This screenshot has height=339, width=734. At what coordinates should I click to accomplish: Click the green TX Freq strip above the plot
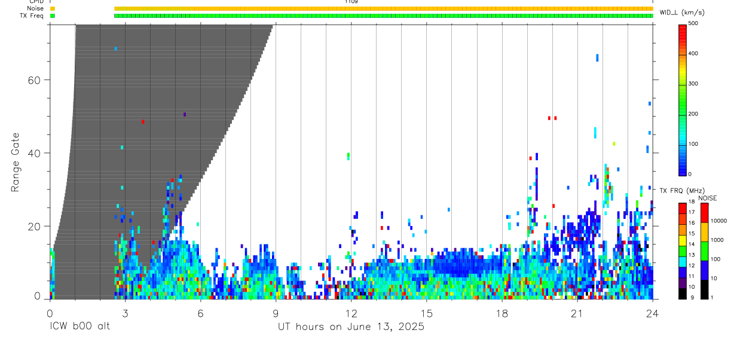[x=383, y=16]
